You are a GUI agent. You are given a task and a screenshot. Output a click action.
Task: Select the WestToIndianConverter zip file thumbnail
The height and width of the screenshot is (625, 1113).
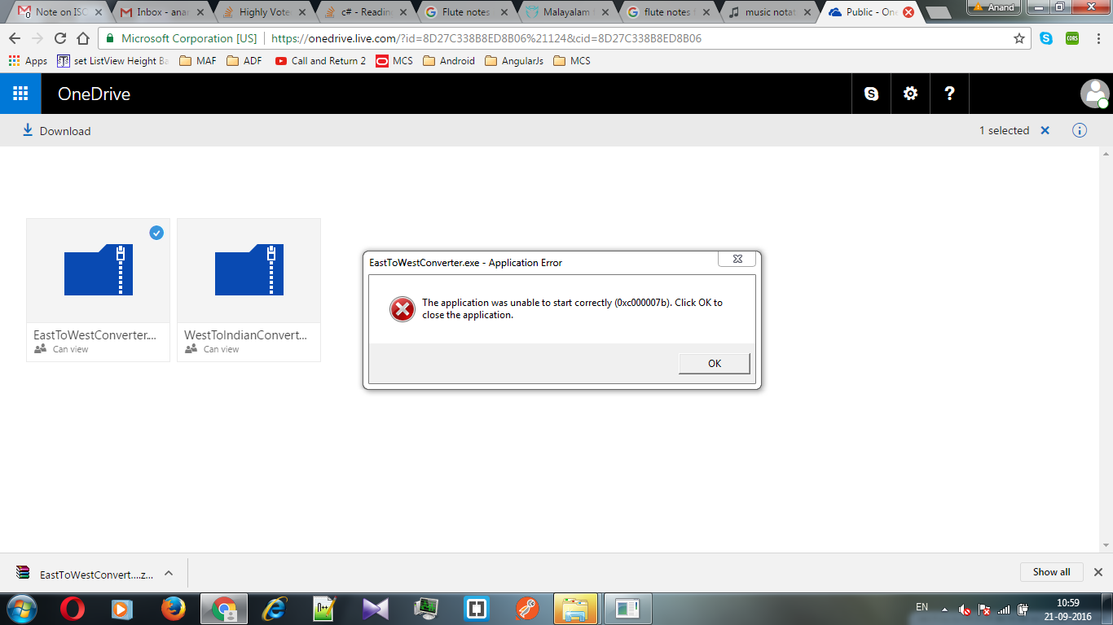[x=249, y=270]
